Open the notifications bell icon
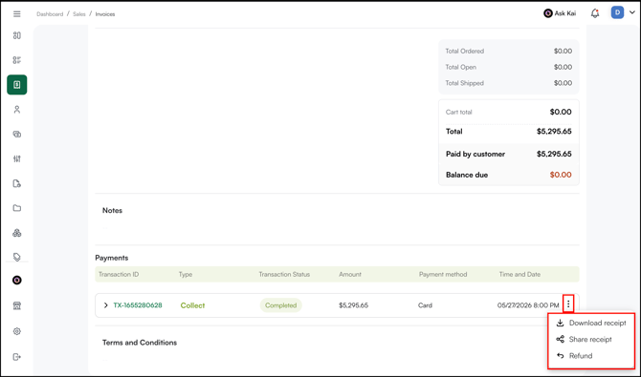This screenshot has height=377, width=641. 595,13
